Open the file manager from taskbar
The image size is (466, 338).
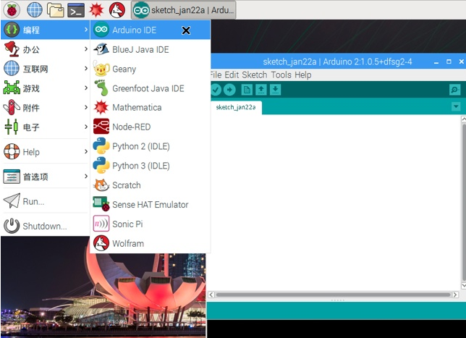click(55, 10)
